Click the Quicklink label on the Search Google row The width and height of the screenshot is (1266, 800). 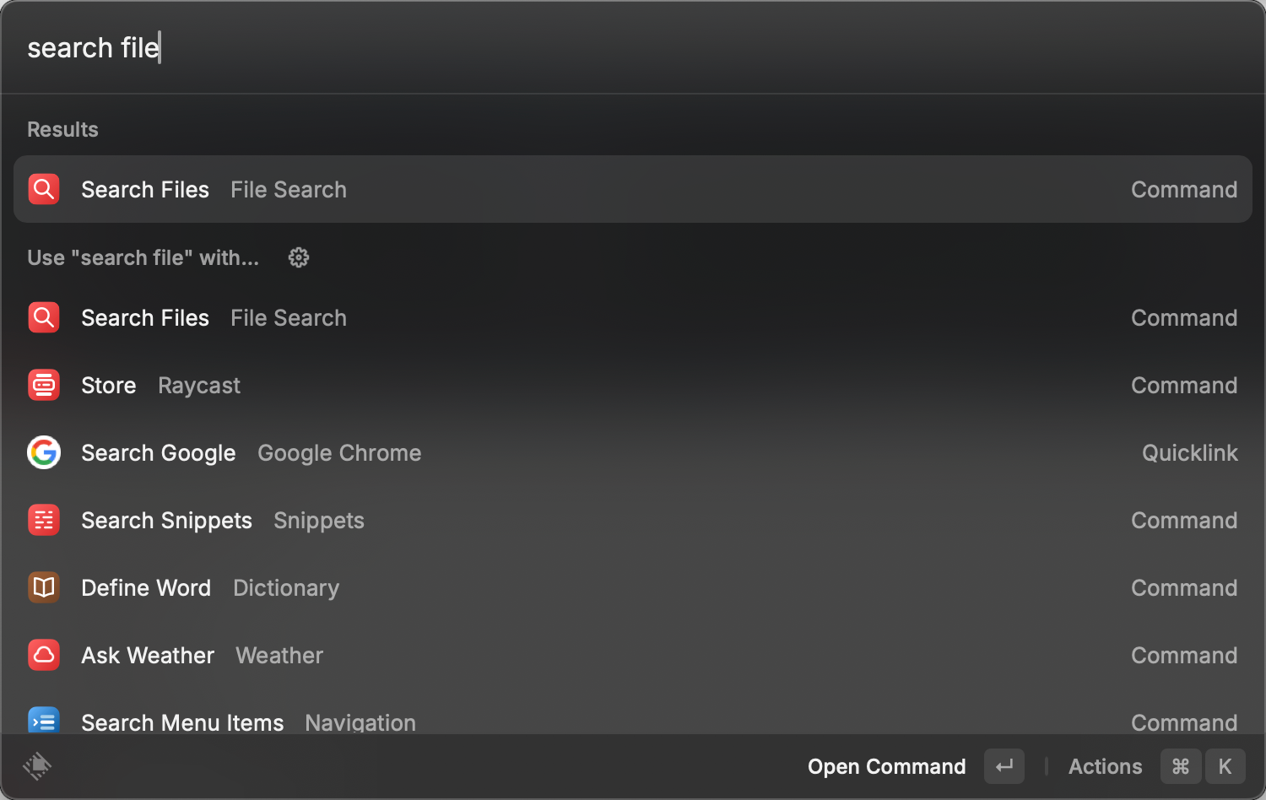click(x=1190, y=453)
